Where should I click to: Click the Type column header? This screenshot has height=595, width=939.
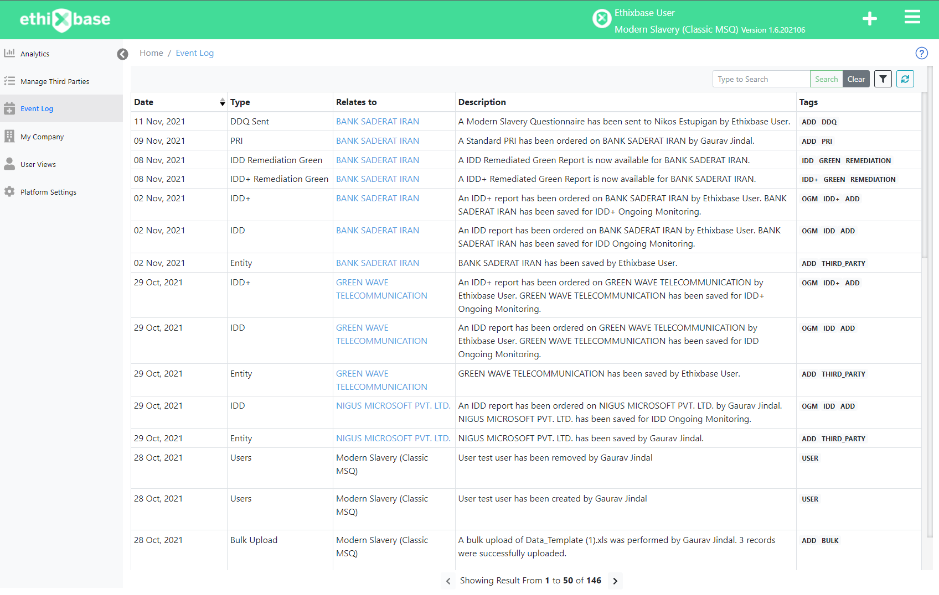pyautogui.click(x=280, y=102)
